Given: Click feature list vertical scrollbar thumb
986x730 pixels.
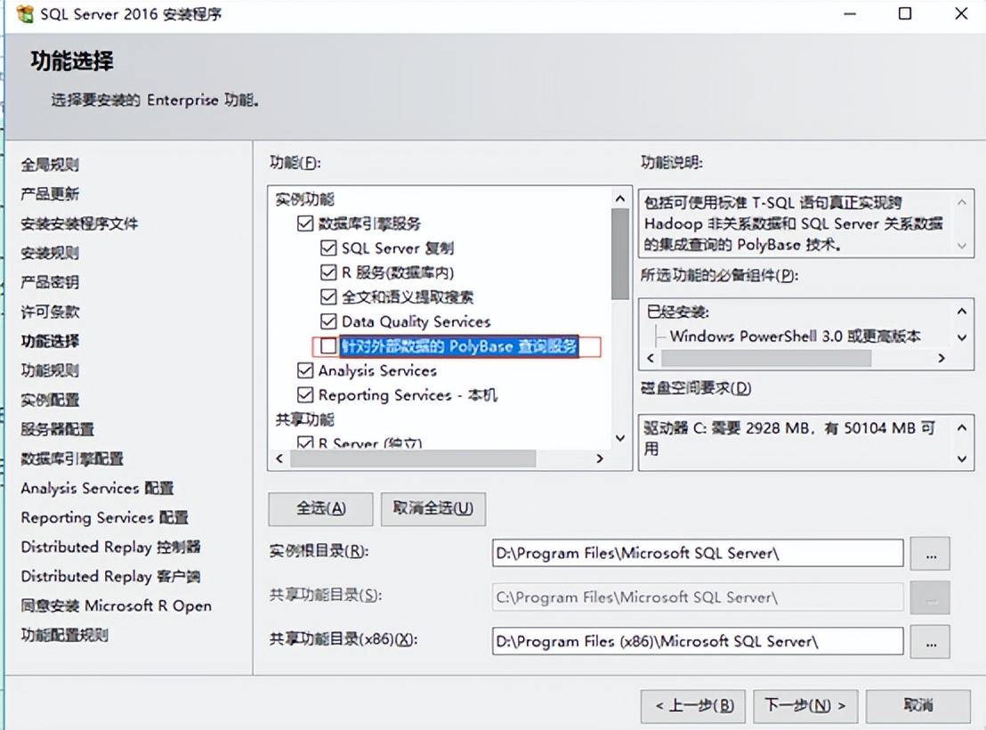Looking at the screenshot, I should click(x=620, y=255).
